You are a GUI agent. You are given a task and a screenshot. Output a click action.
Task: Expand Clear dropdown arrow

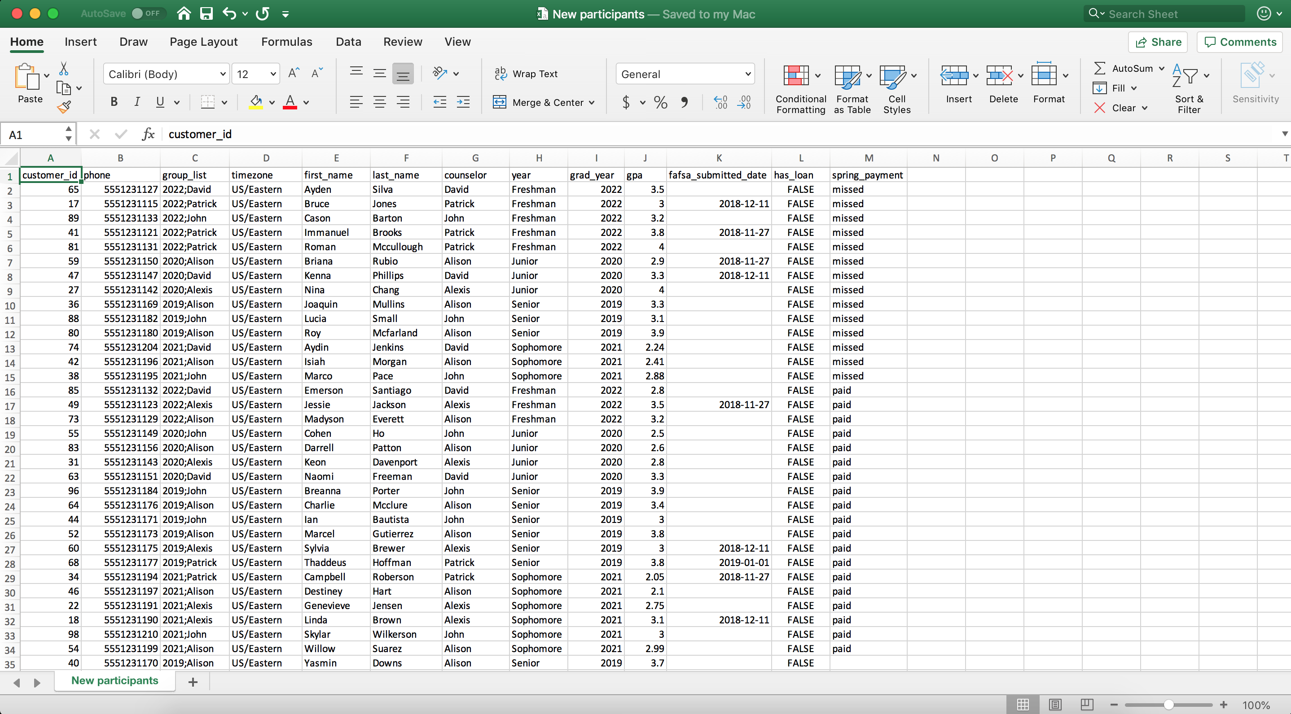[1145, 108]
